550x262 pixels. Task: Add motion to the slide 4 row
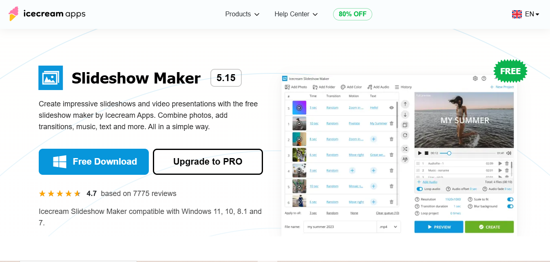352,170
